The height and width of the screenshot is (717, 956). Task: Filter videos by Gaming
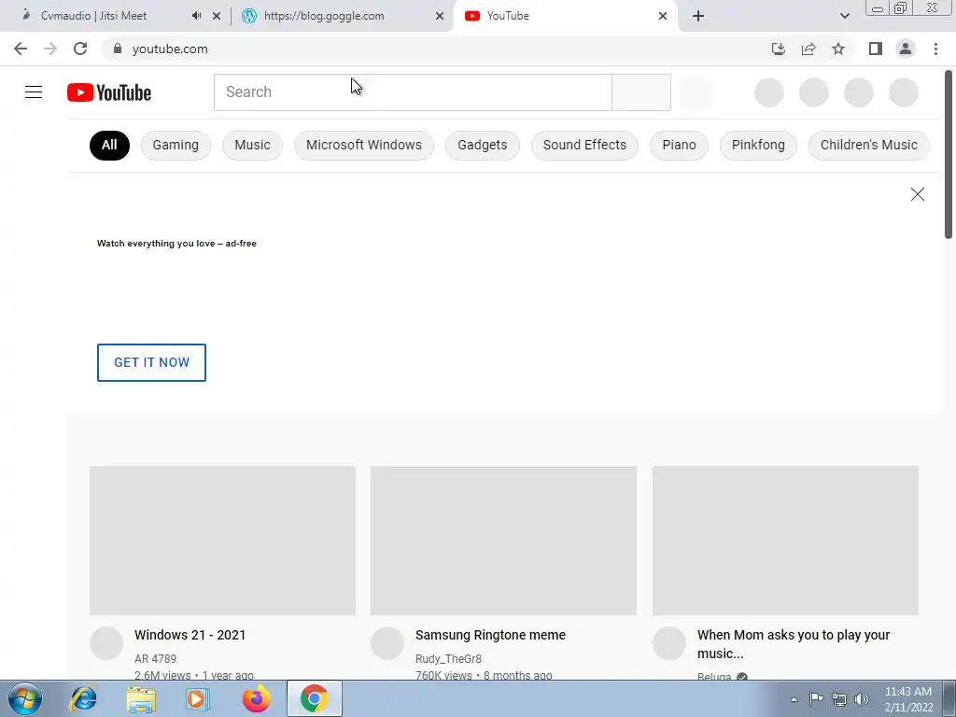coord(176,145)
